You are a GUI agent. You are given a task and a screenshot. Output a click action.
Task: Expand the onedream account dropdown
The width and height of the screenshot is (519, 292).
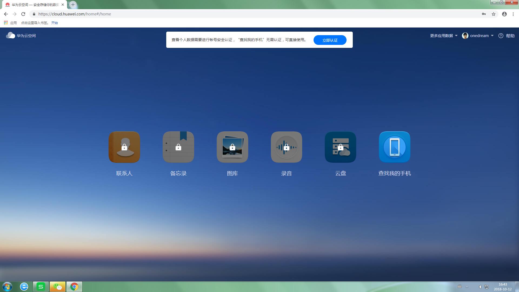[x=479, y=36]
